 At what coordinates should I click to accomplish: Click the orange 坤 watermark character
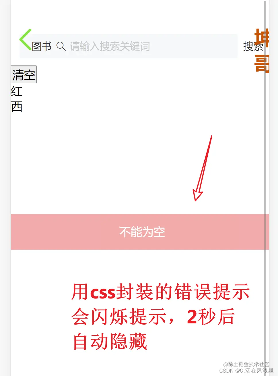tap(262, 38)
